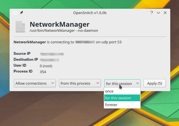The image size is (179, 126).
Task: Click the OpenSnitch v1.0.0b window title
Action: tap(90, 13)
